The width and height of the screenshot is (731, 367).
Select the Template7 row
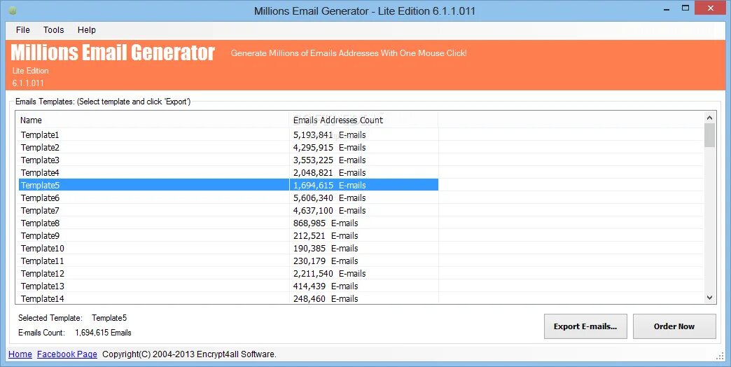pyautogui.click(x=228, y=210)
